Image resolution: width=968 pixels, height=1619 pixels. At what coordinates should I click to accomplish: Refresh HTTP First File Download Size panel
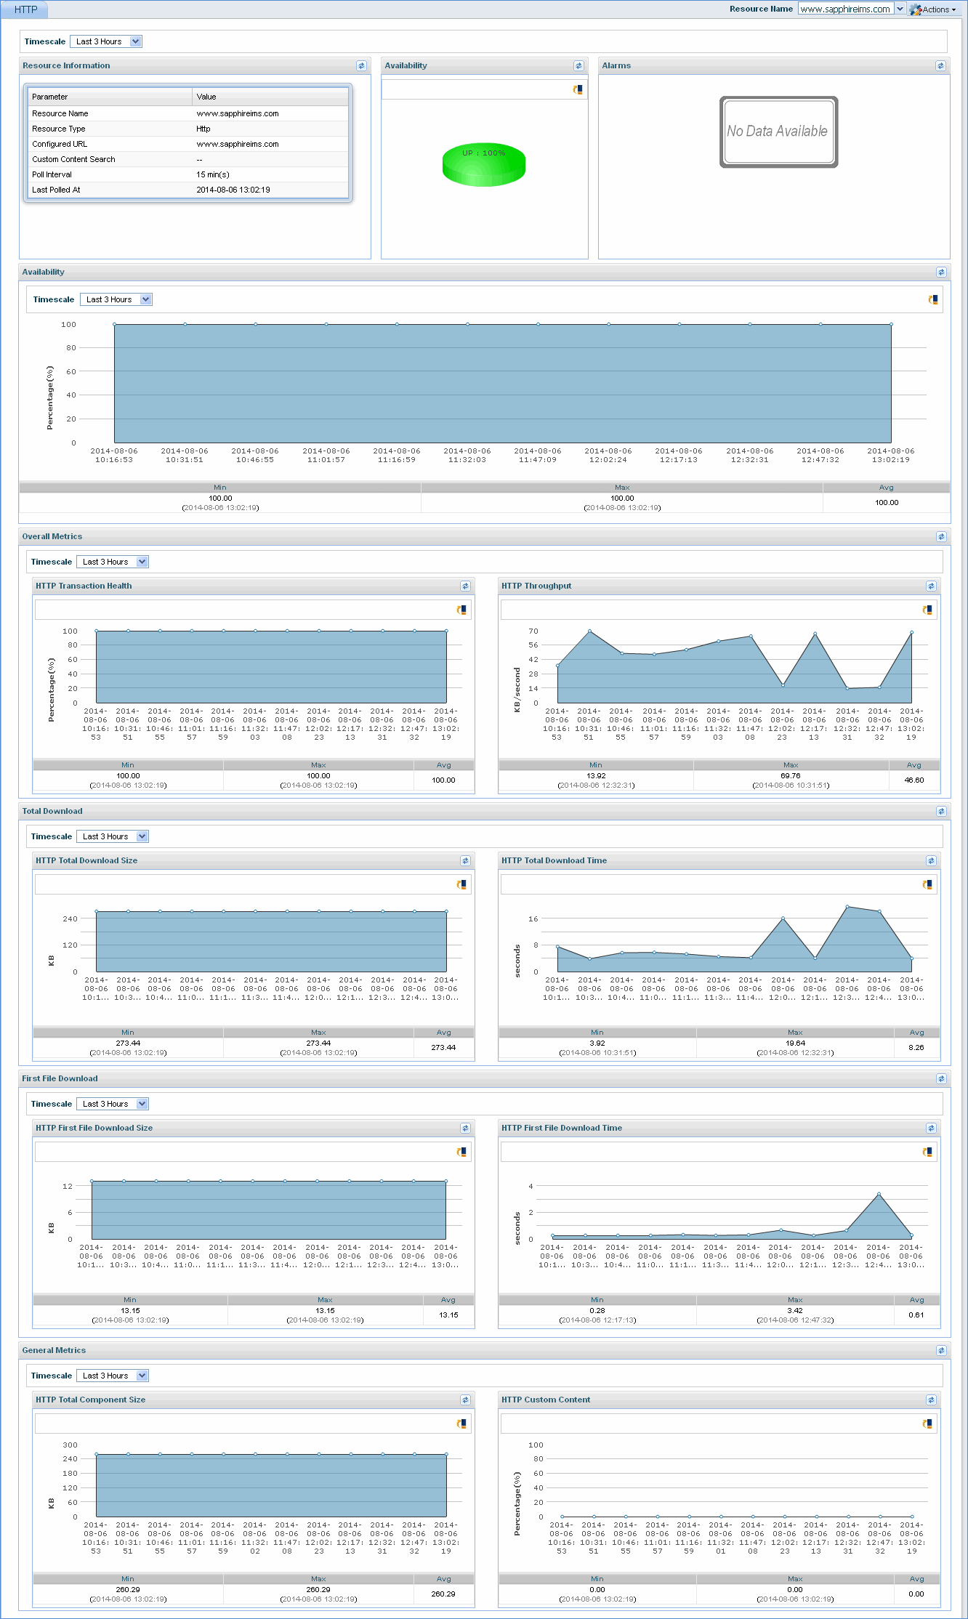click(465, 1128)
